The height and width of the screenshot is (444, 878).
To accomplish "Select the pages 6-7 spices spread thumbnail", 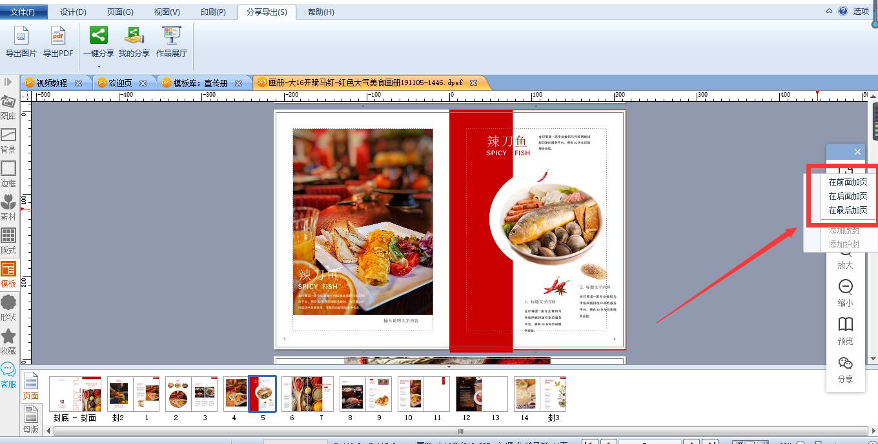I will (307, 394).
